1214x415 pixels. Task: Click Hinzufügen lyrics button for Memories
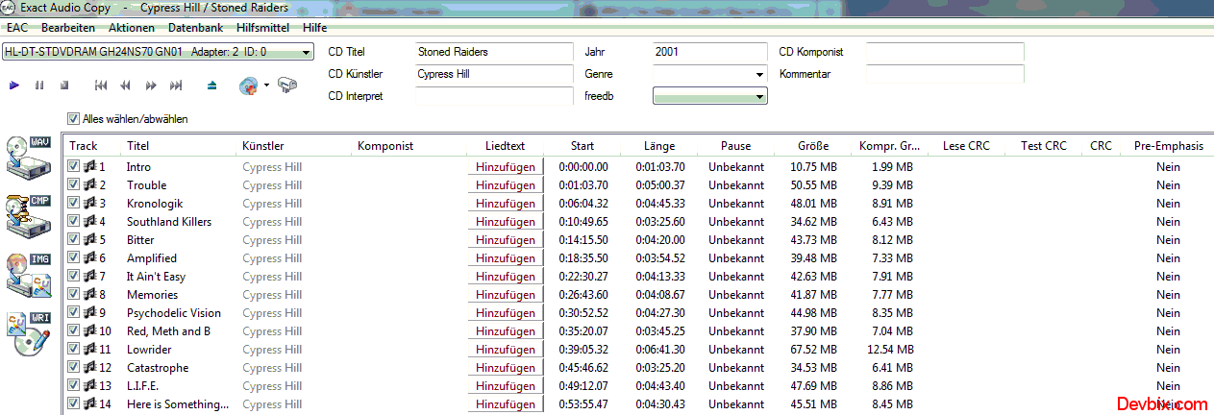(x=506, y=295)
